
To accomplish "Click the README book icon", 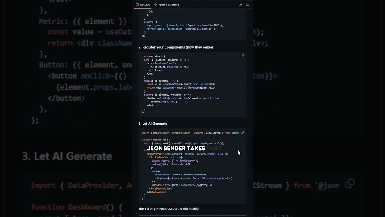I will pos(137,5).
